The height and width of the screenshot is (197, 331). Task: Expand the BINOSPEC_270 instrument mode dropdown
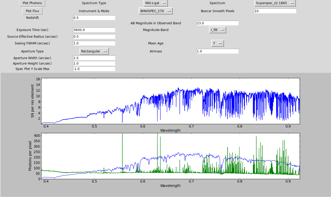tap(155, 11)
